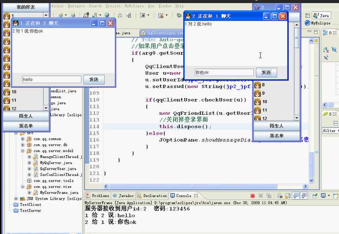The image size is (339, 234).
Task: Expand the ManageClientThread.java node
Action: [29, 157]
